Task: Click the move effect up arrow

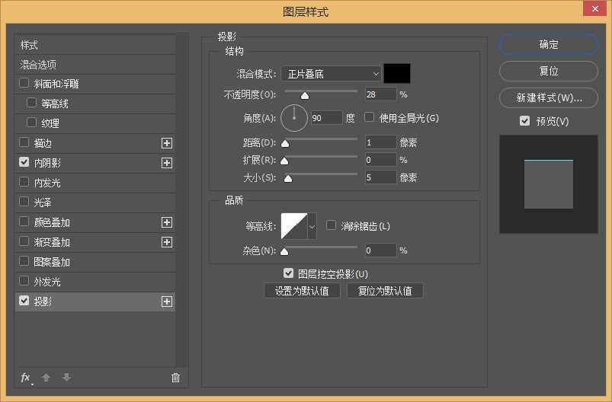Action: click(x=46, y=378)
